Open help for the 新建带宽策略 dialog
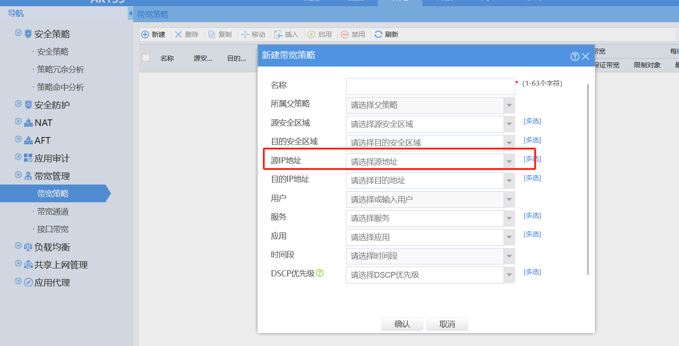679x346 pixels. pyautogui.click(x=575, y=56)
